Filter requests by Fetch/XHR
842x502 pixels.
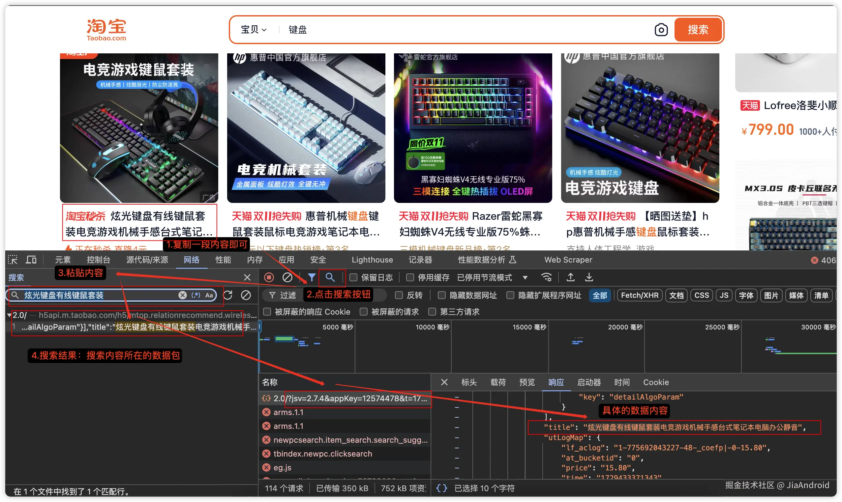[639, 295]
